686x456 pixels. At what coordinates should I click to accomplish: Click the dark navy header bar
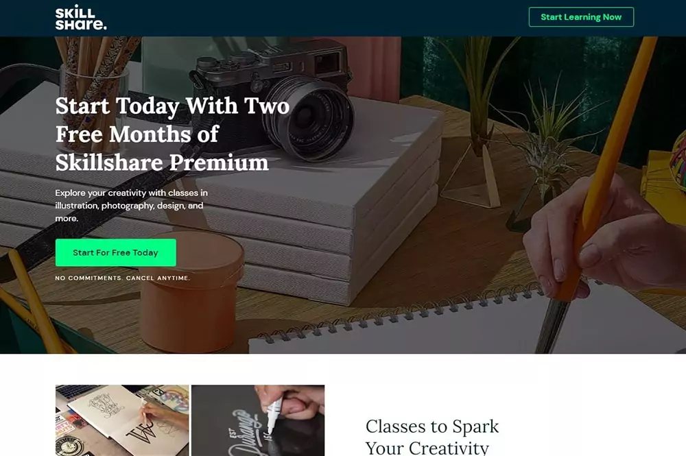[343, 18]
